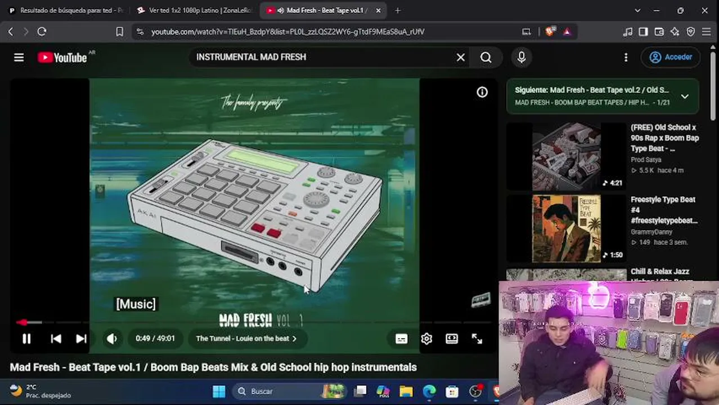Open Brave Rewards triangle icon
This screenshot has width=719, height=405.
point(567,31)
